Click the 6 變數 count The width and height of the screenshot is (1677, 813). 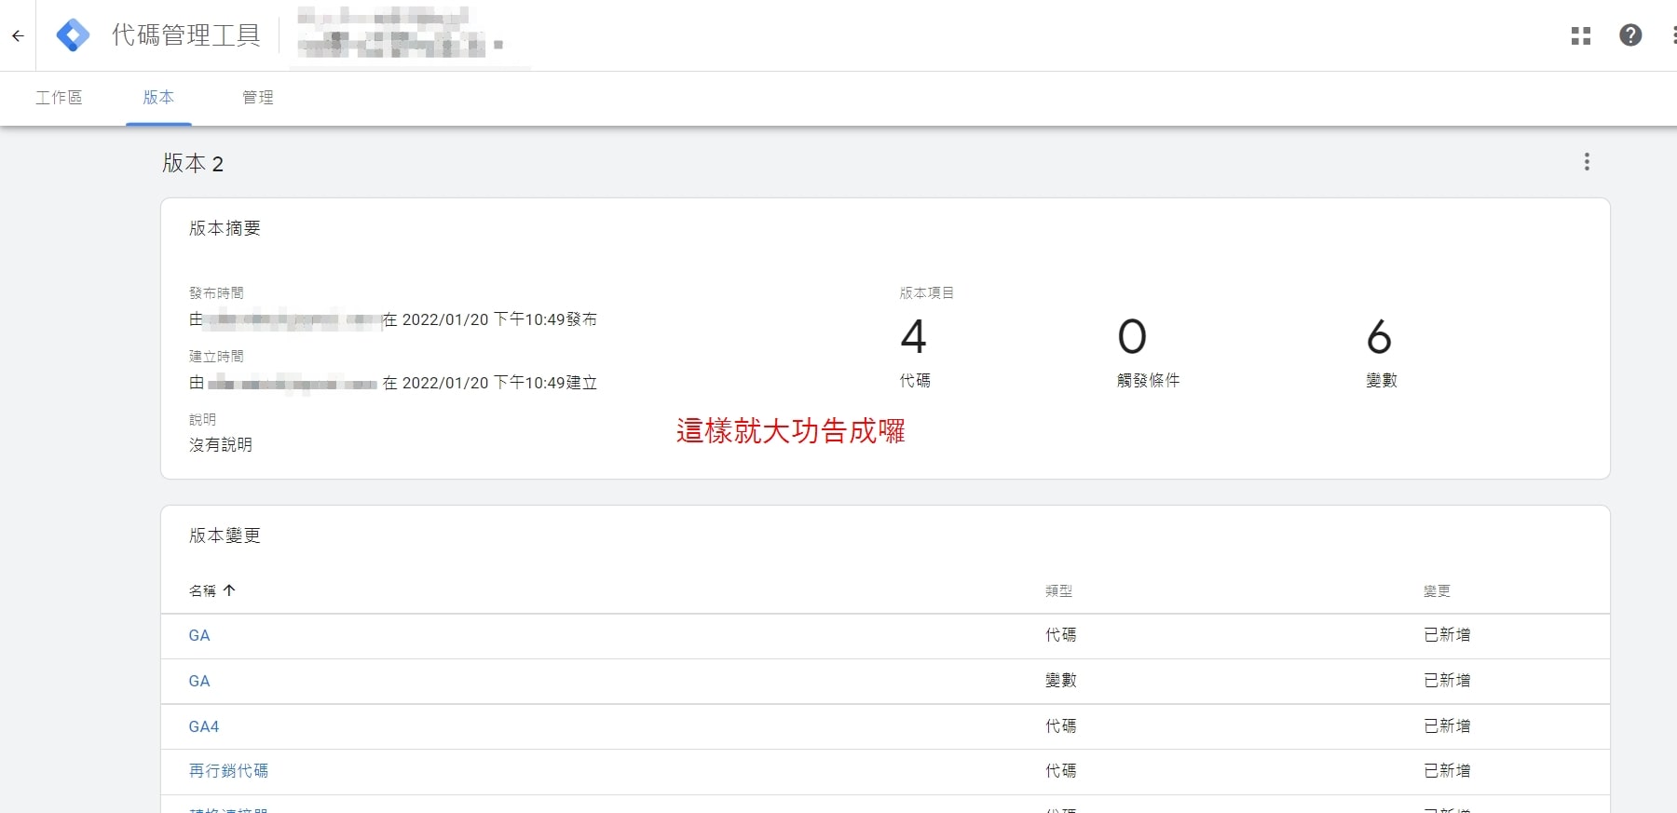[1382, 352]
